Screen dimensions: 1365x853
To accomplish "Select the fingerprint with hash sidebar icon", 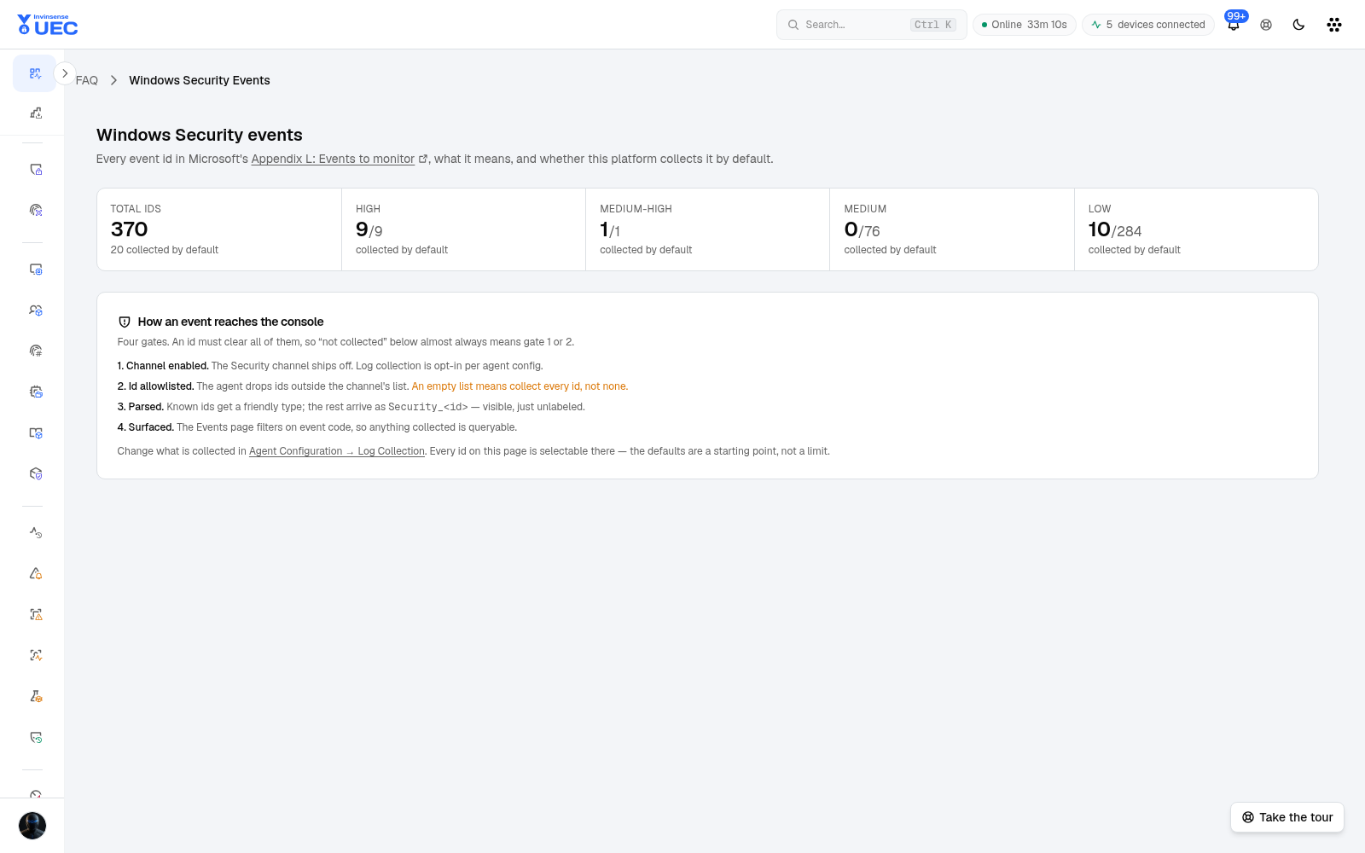I will pyautogui.click(x=36, y=351).
